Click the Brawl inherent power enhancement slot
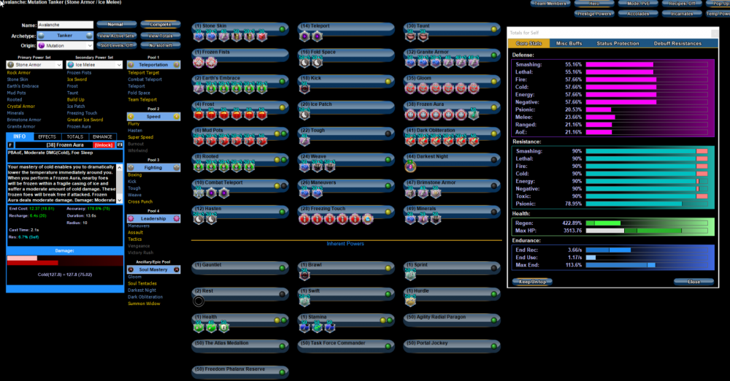730x381 pixels. click(305, 275)
